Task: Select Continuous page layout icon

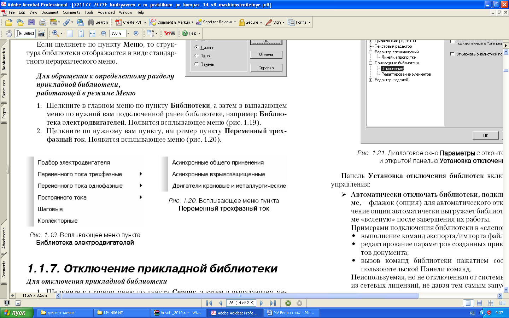Action: point(479,303)
